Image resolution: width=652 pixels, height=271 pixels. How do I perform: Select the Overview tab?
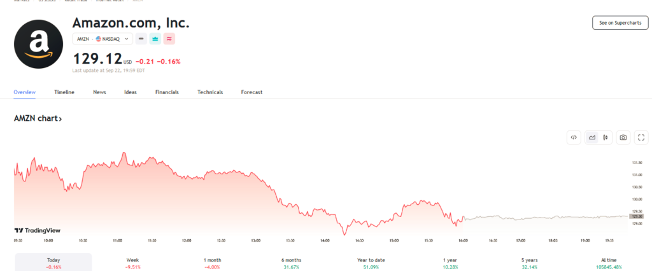click(25, 92)
